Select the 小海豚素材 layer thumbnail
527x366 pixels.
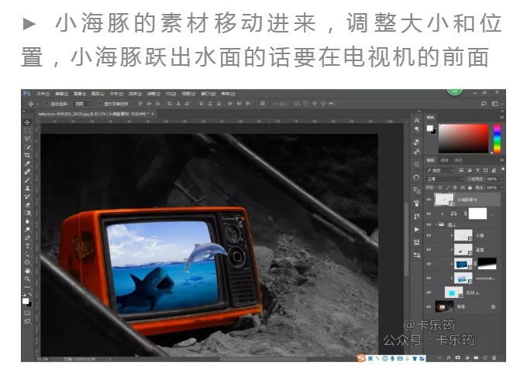(x=444, y=200)
